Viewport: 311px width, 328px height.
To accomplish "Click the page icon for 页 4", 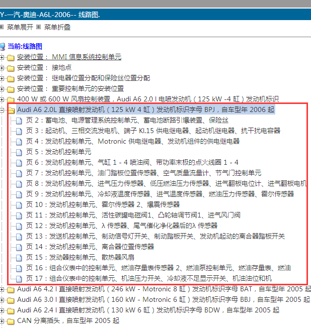I will [x=19, y=142].
